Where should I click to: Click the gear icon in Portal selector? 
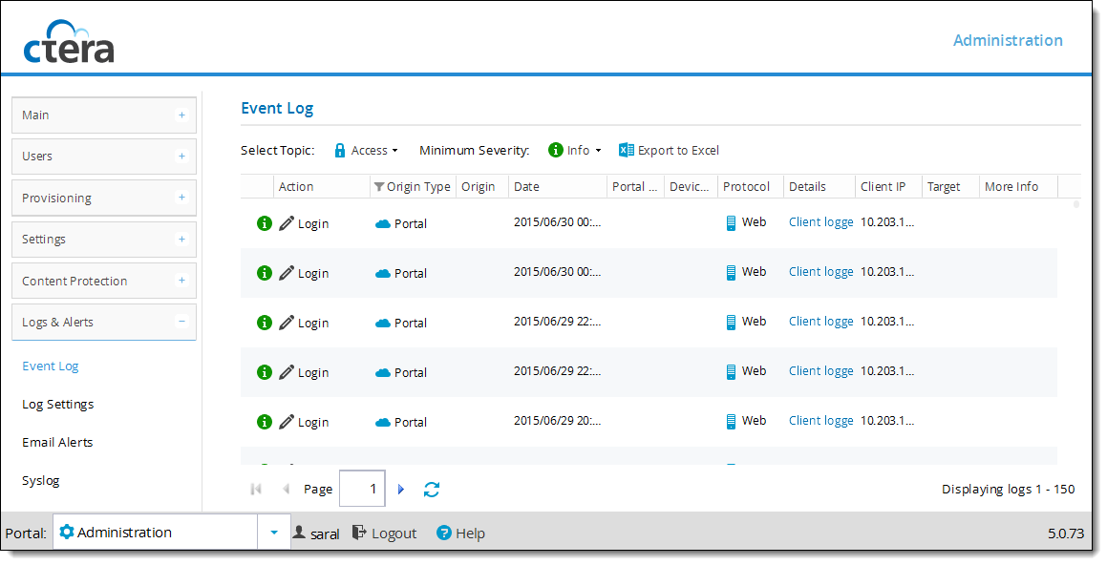[67, 532]
